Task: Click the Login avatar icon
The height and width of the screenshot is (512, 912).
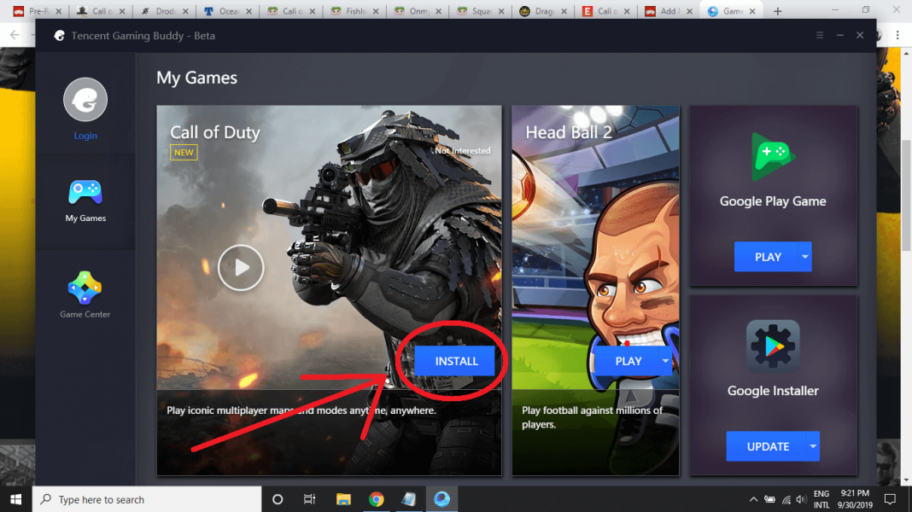Action: click(x=85, y=99)
